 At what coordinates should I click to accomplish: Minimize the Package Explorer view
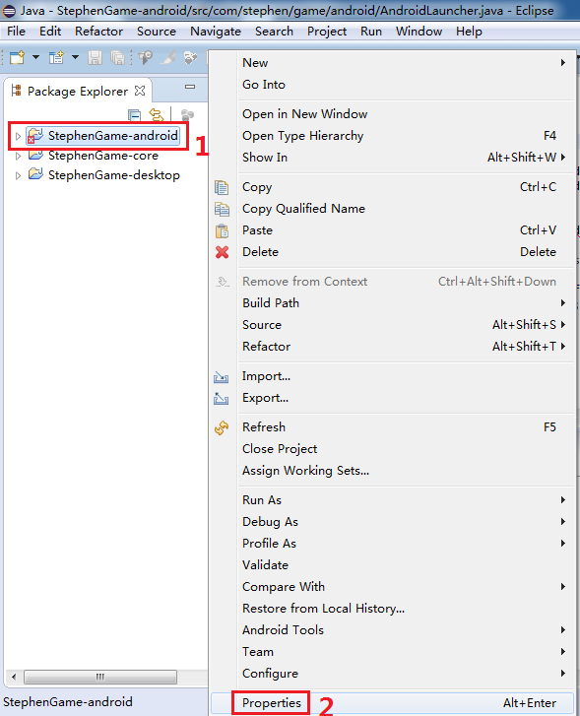click(190, 87)
